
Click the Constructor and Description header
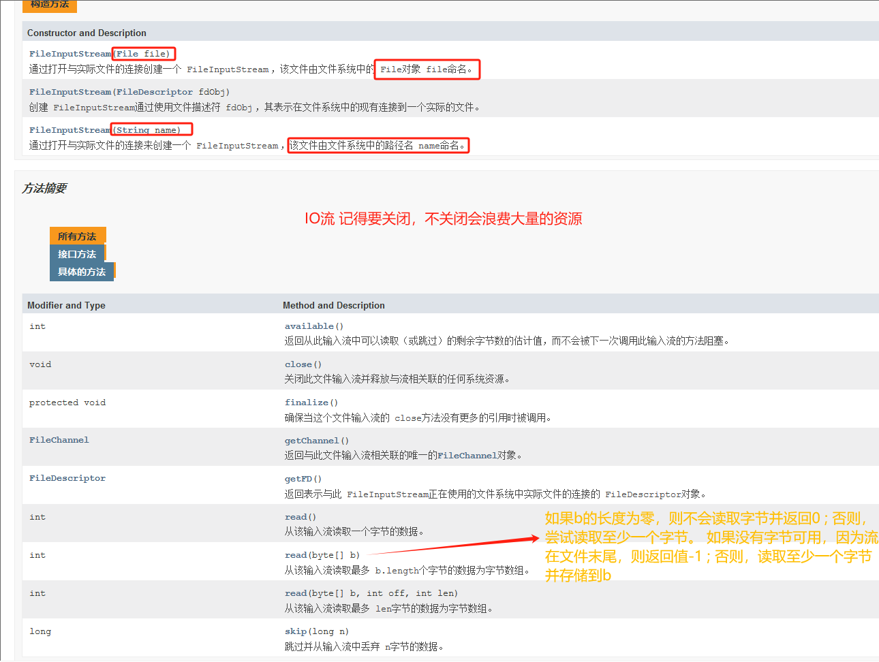[87, 33]
